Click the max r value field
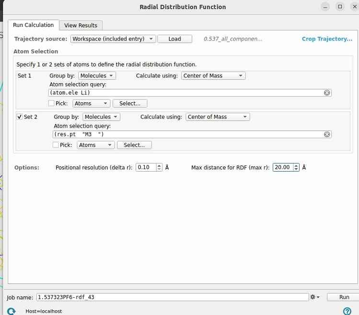The width and height of the screenshot is (359, 315). (283, 167)
